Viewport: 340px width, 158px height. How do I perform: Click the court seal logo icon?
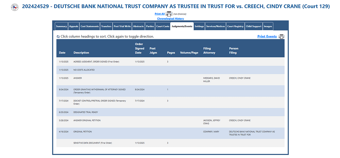coord(15,7)
